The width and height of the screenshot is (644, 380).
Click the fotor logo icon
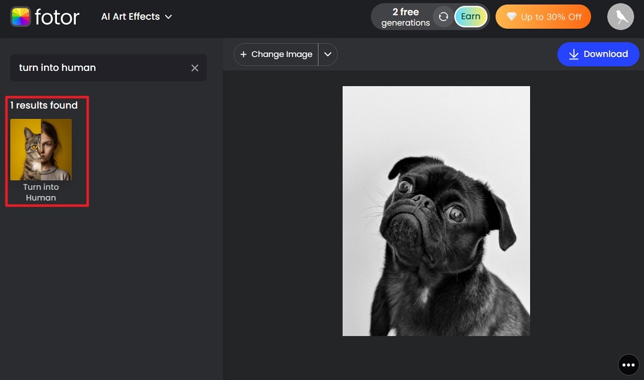(20, 16)
